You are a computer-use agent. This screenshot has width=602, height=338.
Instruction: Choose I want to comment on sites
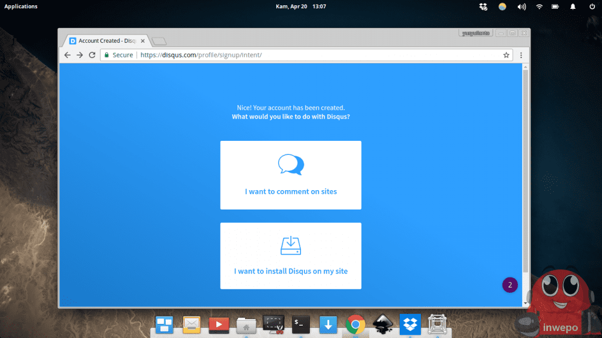pyautogui.click(x=290, y=175)
